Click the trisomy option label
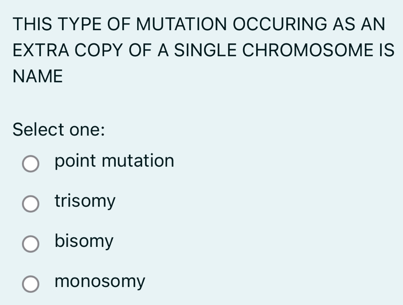403x305 pixels. [x=85, y=201]
